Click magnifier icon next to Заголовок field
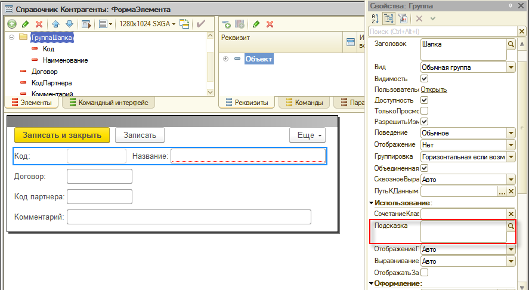The width and height of the screenshot is (529, 290). (511, 44)
